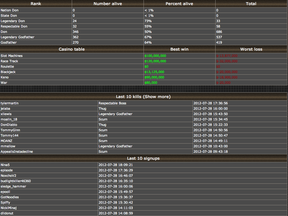Click the Blackjack casino row label
Image resolution: width=288 pixels, height=216 pixels.
click(8, 72)
